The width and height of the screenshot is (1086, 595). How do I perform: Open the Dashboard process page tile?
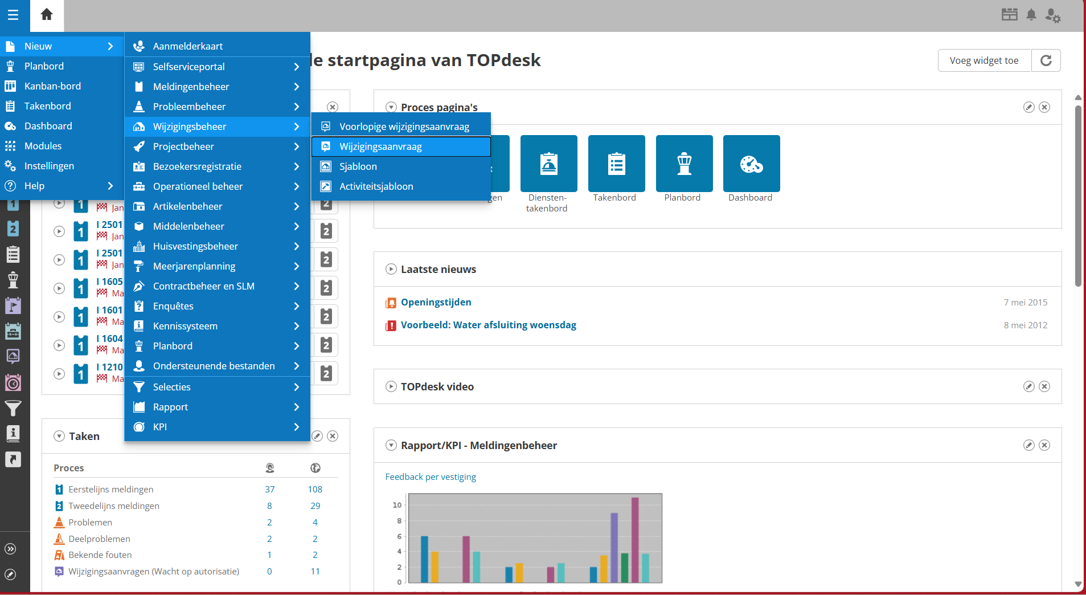(751, 164)
